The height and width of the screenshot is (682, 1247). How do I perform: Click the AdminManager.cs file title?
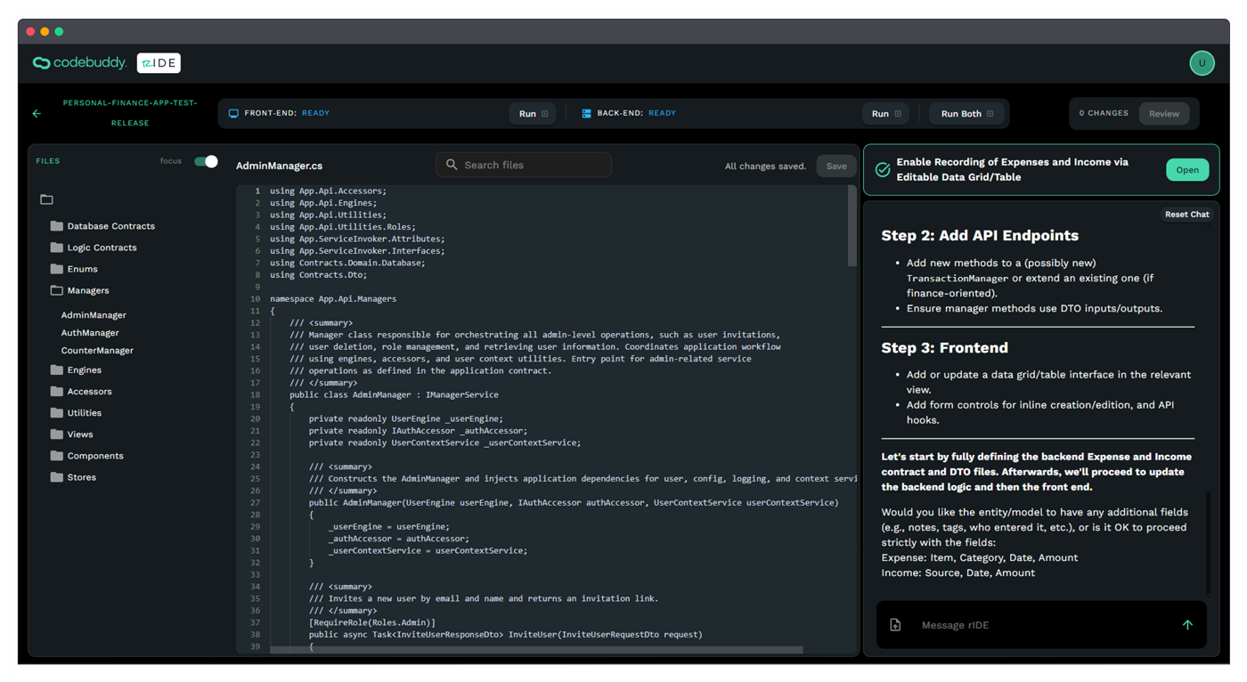[x=279, y=166]
